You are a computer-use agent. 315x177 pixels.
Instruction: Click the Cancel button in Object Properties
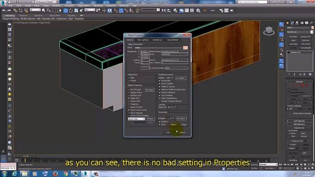point(182,132)
